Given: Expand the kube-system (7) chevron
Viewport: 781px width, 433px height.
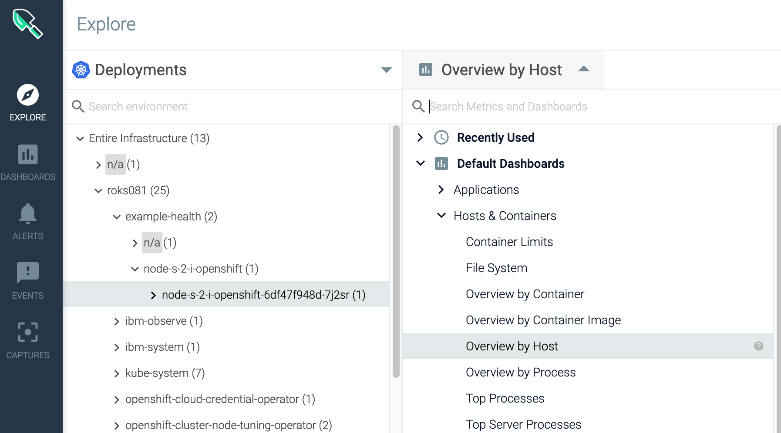Looking at the screenshot, I should 117,373.
